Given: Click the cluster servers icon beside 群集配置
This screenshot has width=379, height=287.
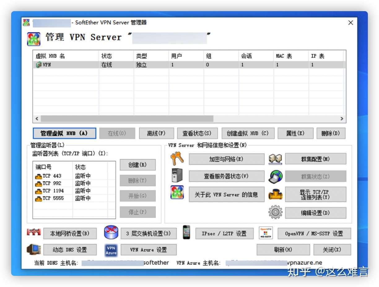Looking at the screenshot, I should pyautogui.click(x=275, y=159).
